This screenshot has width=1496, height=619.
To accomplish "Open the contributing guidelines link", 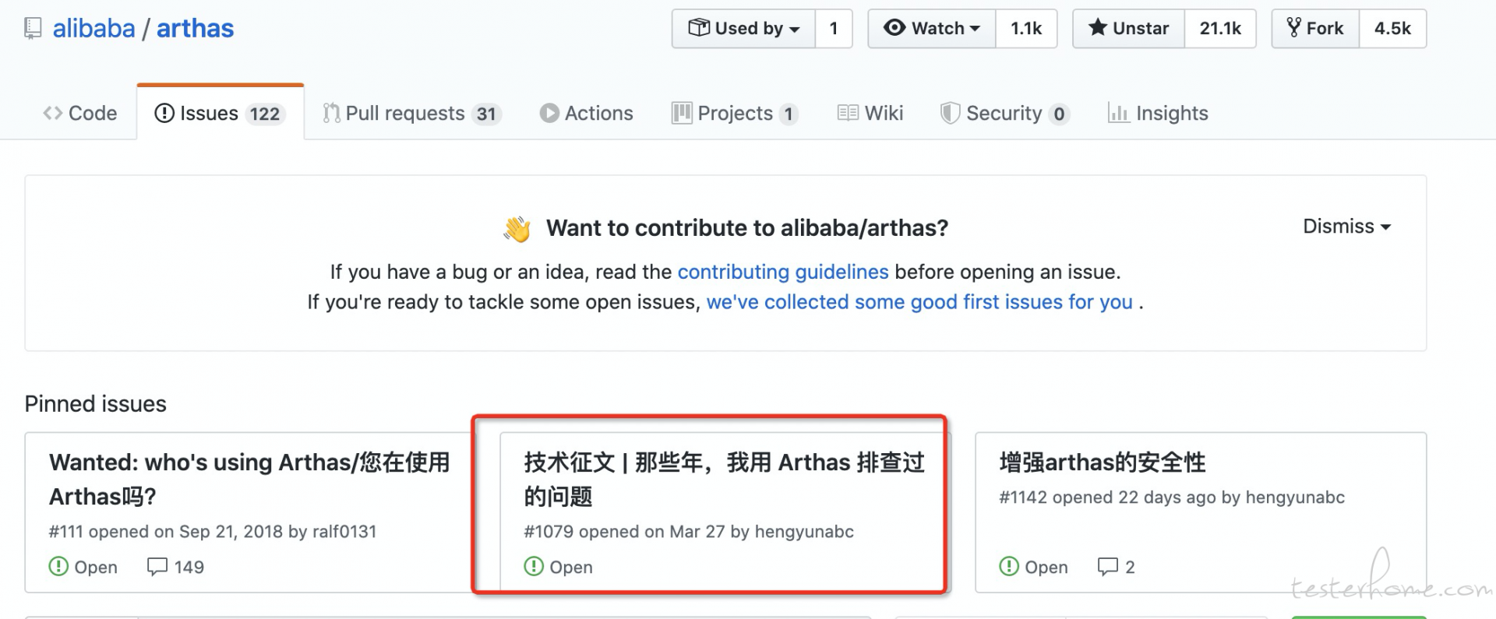I will (783, 272).
